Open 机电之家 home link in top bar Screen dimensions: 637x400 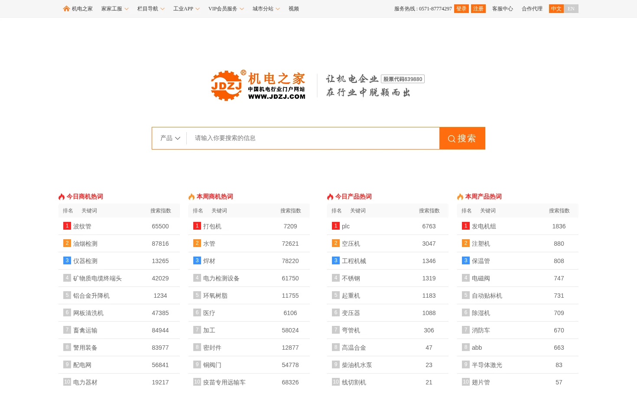tap(82, 9)
